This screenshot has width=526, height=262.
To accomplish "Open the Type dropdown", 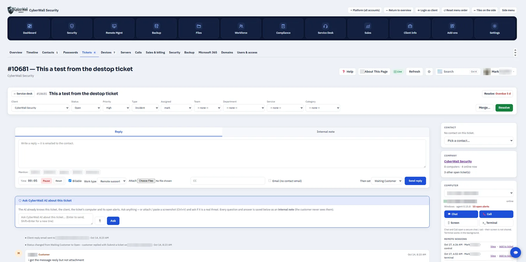I will click(145, 108).
